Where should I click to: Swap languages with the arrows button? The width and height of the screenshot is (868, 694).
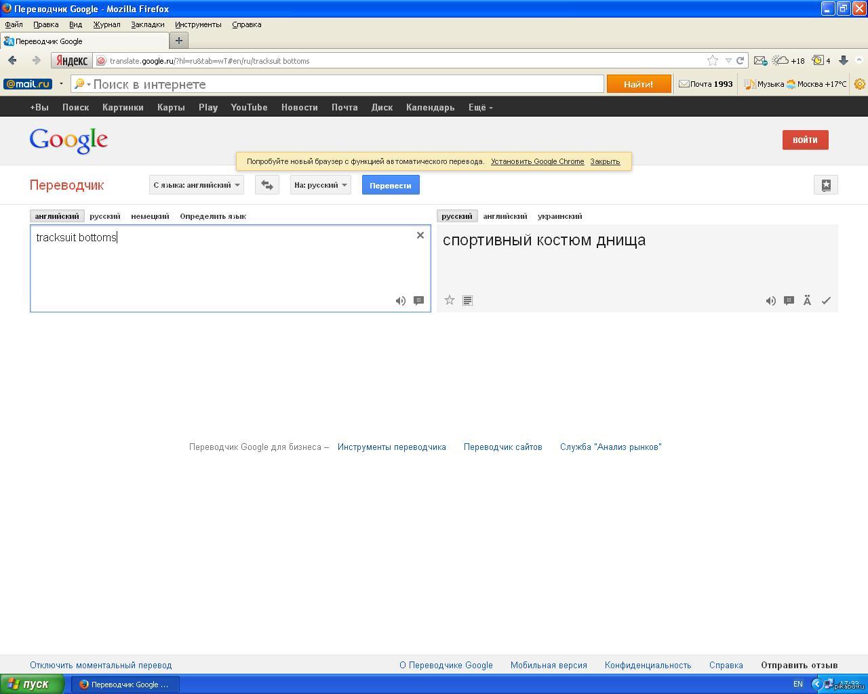(x=267, y=185)
